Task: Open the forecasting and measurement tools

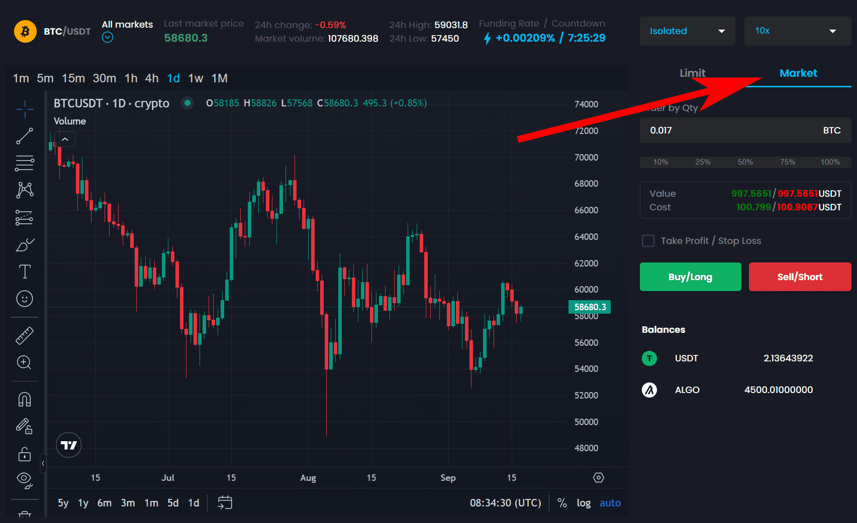Action: [25, 217]
